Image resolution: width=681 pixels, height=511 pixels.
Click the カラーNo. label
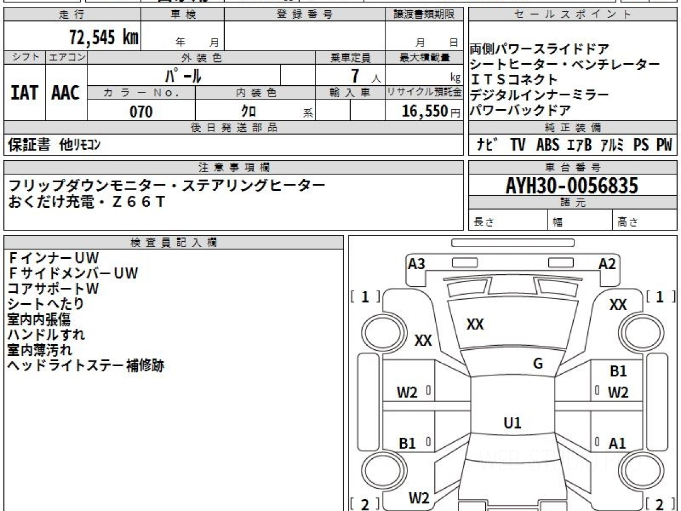(x=141, y=93)
